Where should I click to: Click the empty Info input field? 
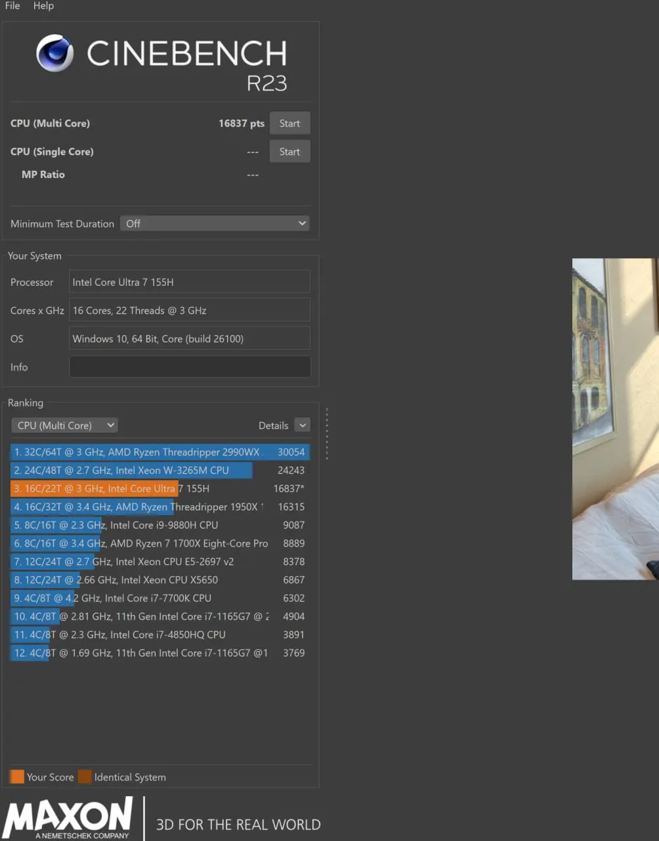[x=190, y=367]
